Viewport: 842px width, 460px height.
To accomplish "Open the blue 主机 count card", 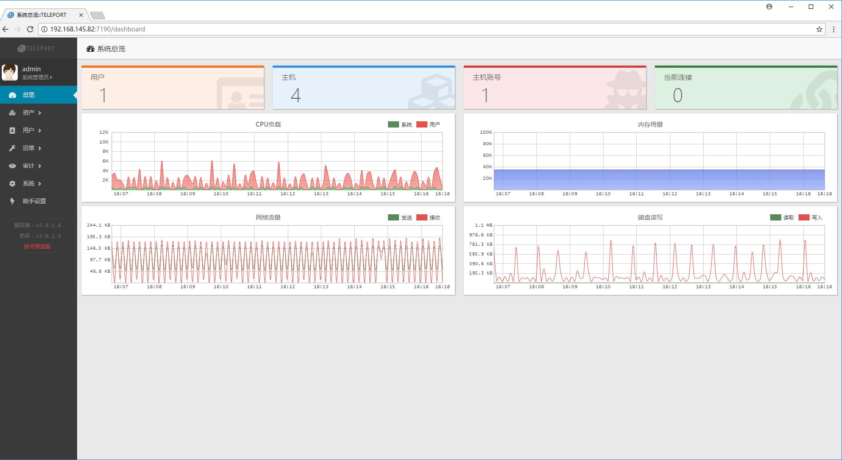I will point(364,87).
